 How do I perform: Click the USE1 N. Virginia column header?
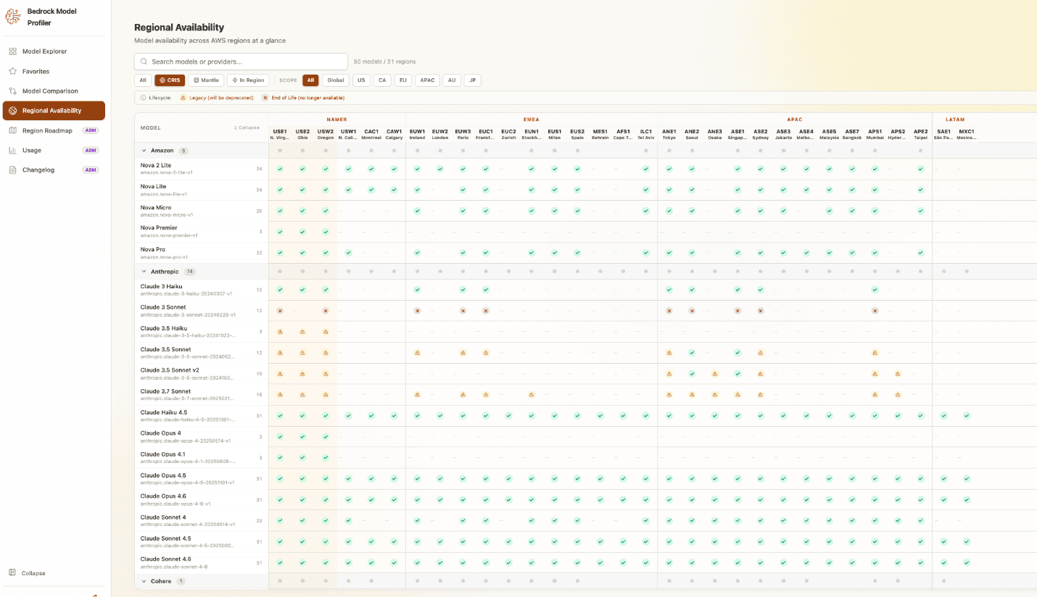point(280,134)
